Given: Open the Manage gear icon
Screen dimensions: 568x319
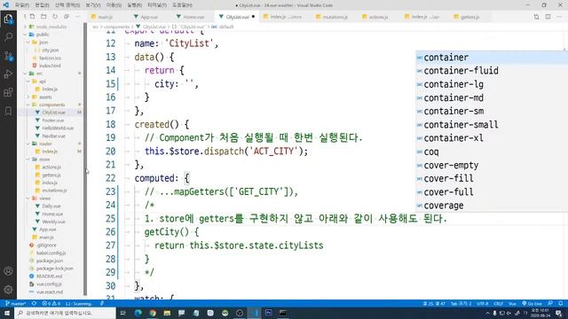Looking at the screenshot, I should (x=8, y=290).
